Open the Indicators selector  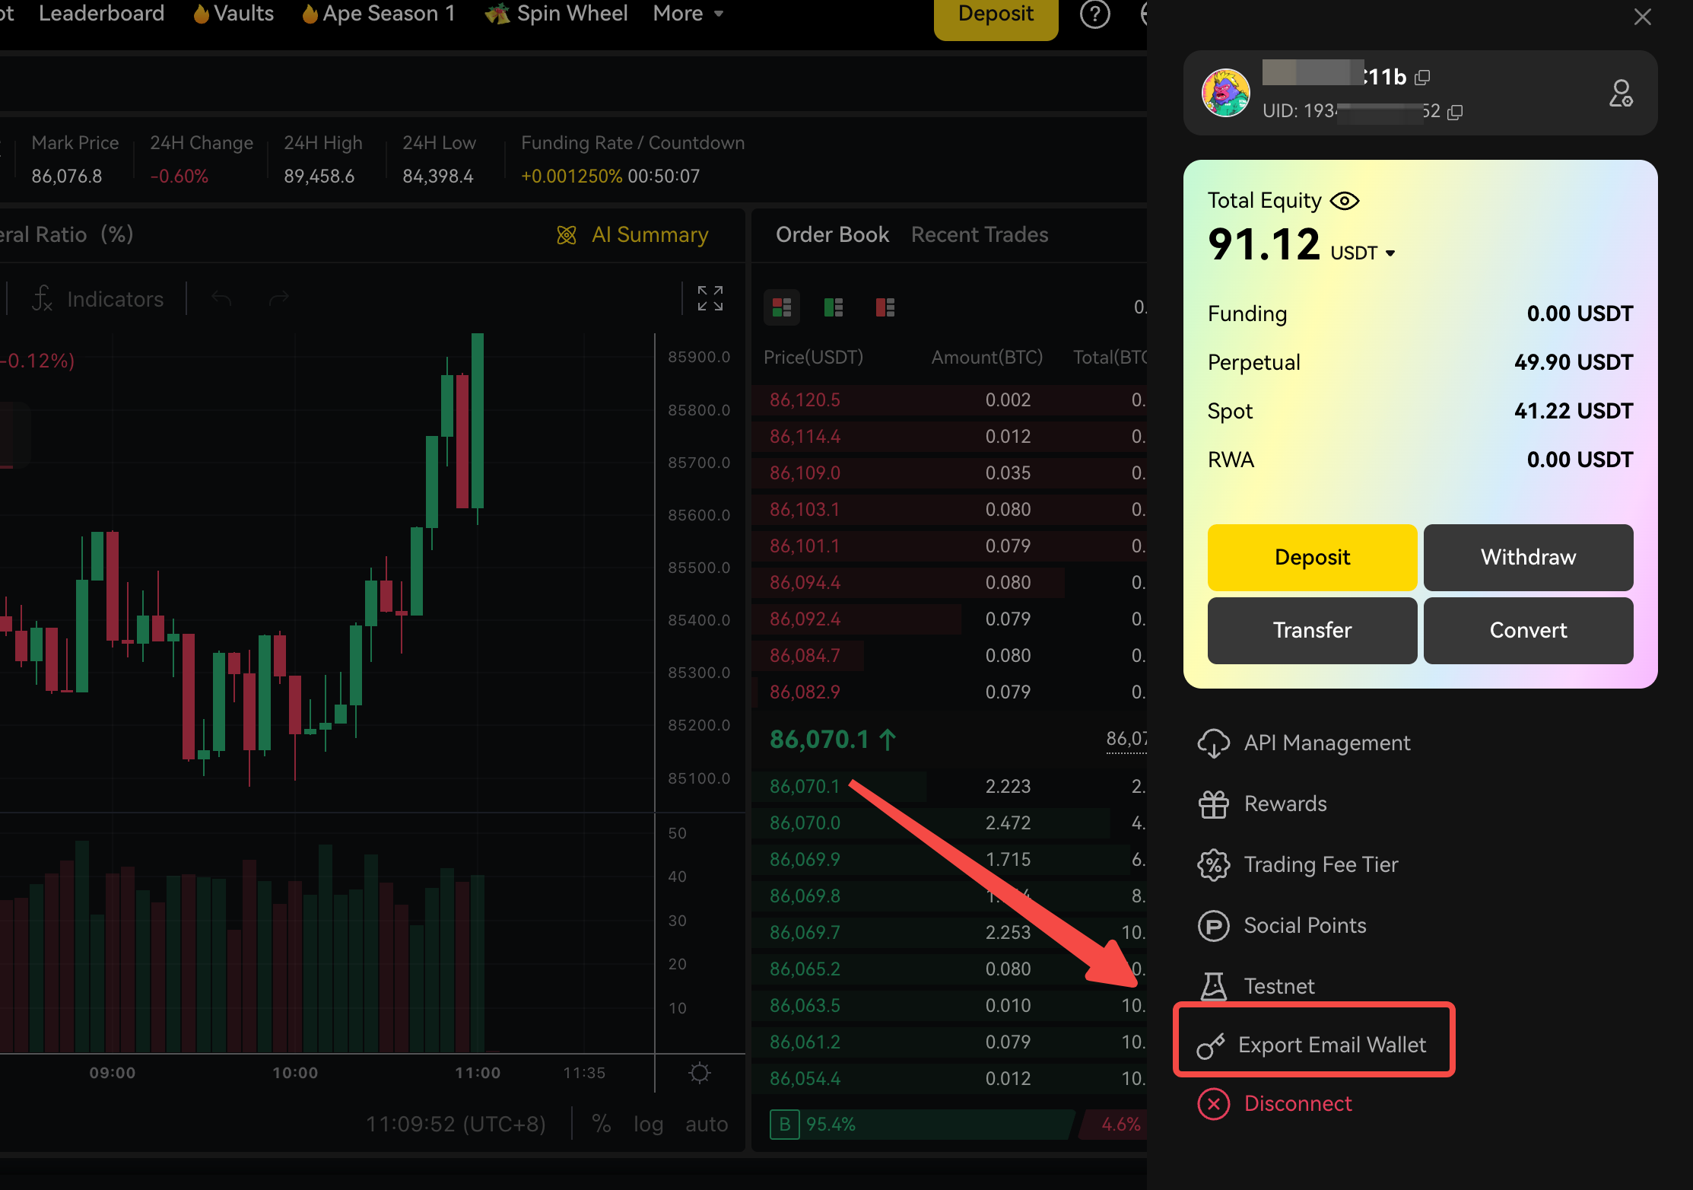pos(99,299)
